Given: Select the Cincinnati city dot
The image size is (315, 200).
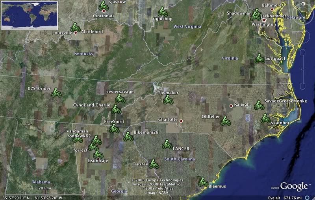Looking at the screenshot, I should (x=104, y=11).
